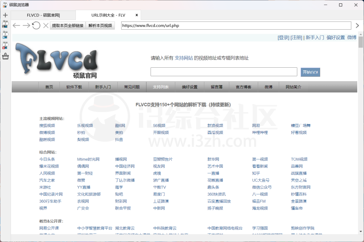Open the 网易公开课 link

coord(49,228)
